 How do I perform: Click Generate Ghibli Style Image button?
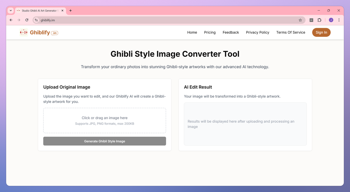pos(105,141)
